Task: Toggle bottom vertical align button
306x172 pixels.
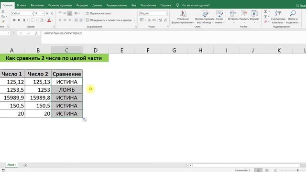Action: 70,13
